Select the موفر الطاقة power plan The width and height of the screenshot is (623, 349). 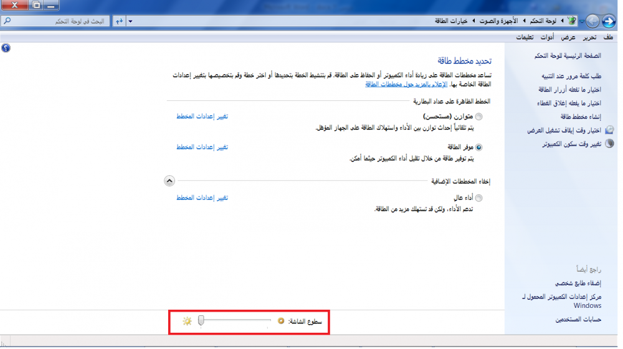coord(478,148)
